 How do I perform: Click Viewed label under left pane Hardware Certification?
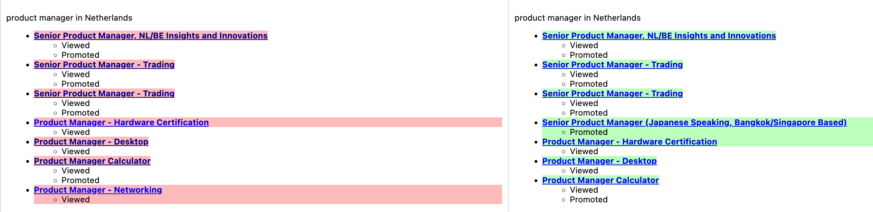76,132
